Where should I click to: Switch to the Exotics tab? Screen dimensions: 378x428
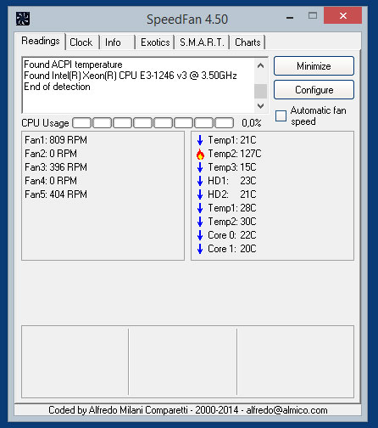[x=155, y=42]
